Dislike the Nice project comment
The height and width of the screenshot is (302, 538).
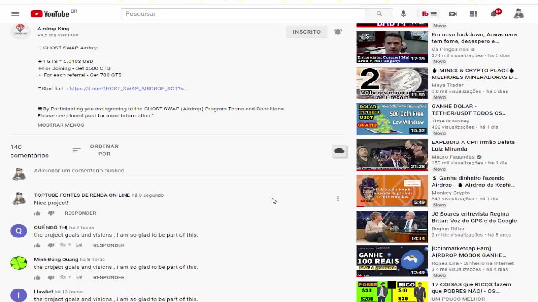pyautogui.click(x=51, y=213)
